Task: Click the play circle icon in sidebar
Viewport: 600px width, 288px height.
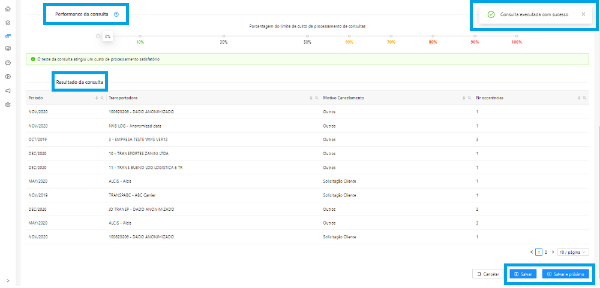Action: tap(8, 77)
